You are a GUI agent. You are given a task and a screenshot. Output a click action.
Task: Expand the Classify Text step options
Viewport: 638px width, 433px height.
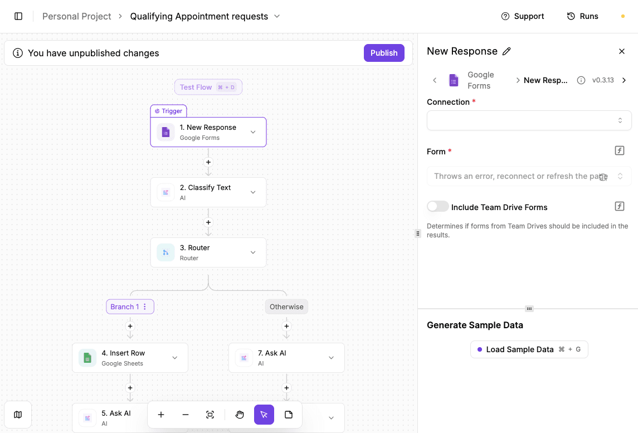[254, 192]
